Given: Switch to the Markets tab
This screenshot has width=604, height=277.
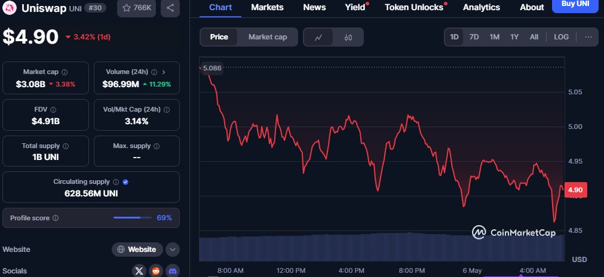Looking at the screenshot, I should point(267,7).
